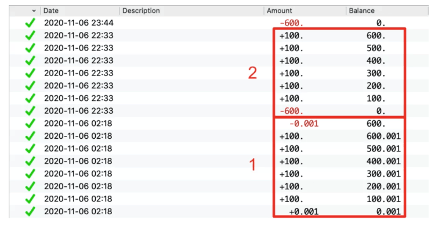Click the +100. amount in the balance 300.001 row
The width and height of the screenshot is (435, 227).
[291, 174]
